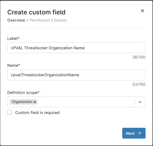Switch to the Permission step
Screen dimensions: 153x146
click(39, 20)
